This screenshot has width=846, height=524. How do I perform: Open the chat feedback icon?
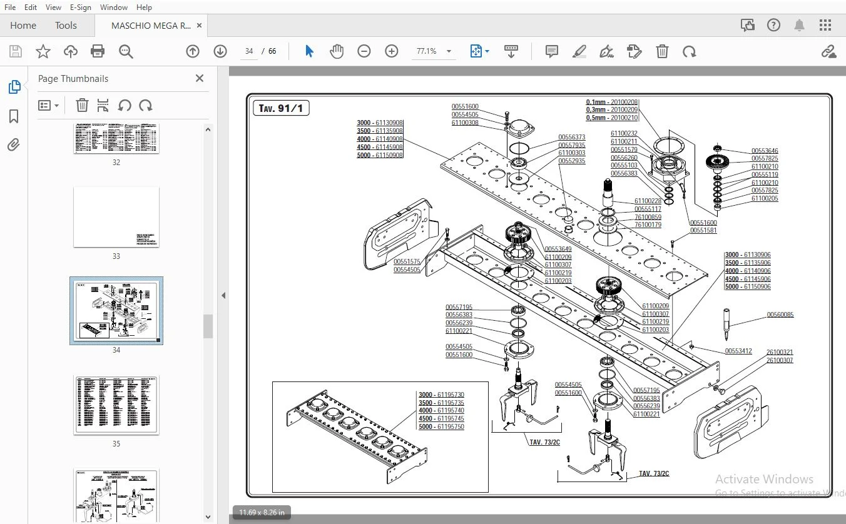point(748,25)
